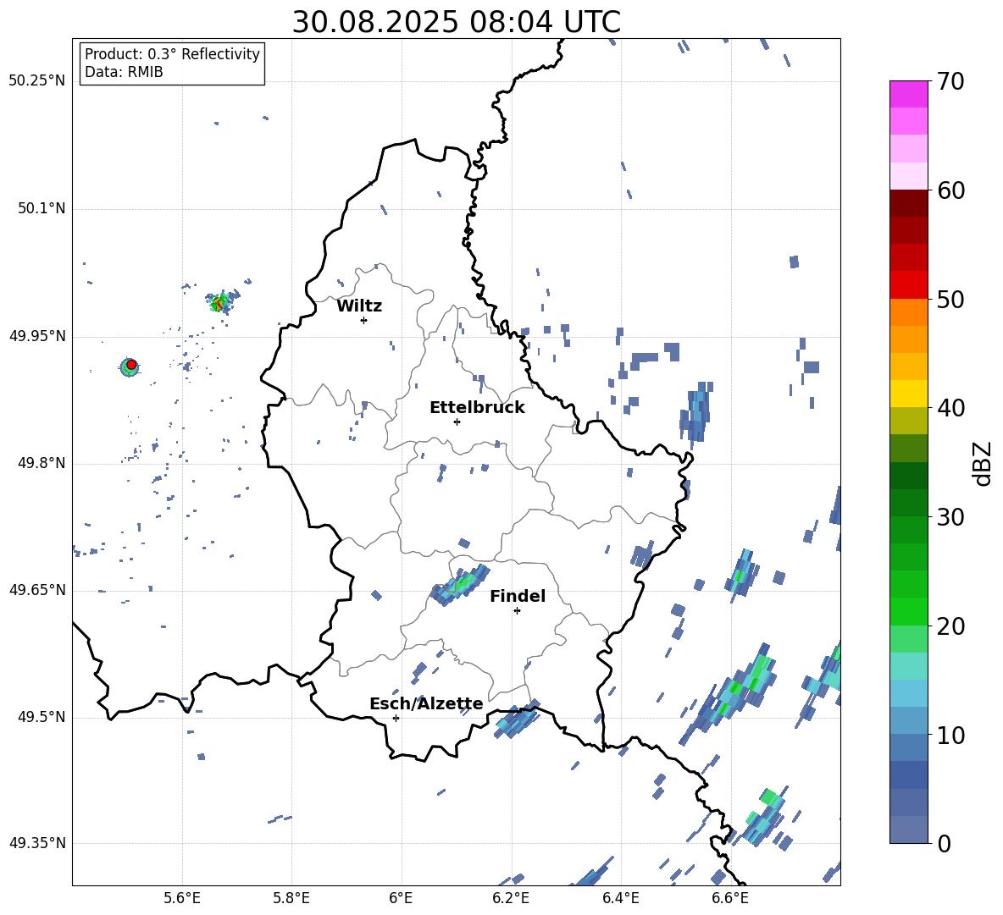Click the 6°E longitude tick label
This screenshot has width=1003, height=915.
click(x=401, y=898)
